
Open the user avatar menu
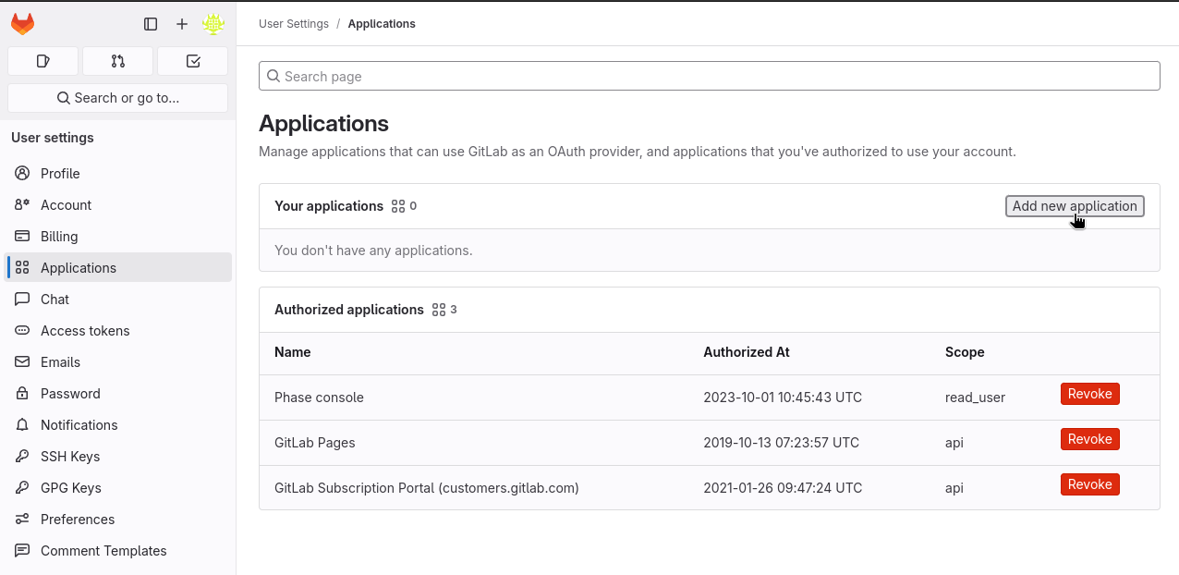click(x=213, y=24)
